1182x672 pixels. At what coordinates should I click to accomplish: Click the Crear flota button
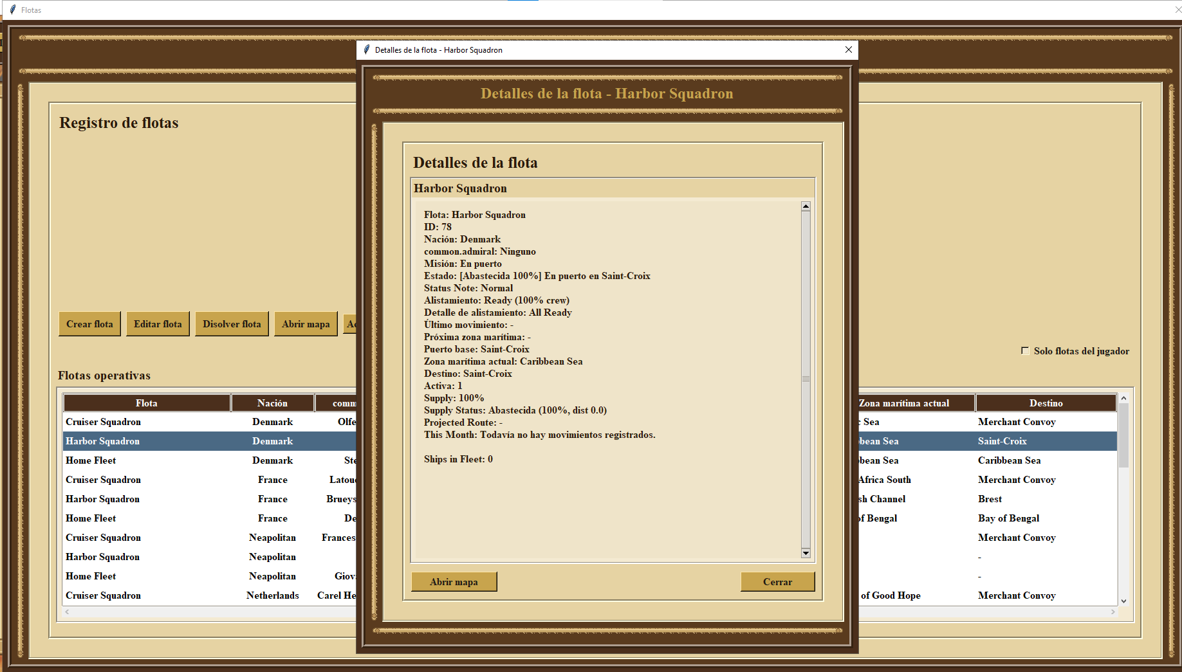(x=89, y=324)
